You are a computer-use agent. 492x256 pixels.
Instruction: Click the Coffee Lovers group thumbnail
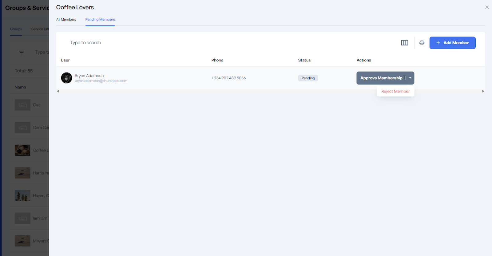tap(22, 150)
